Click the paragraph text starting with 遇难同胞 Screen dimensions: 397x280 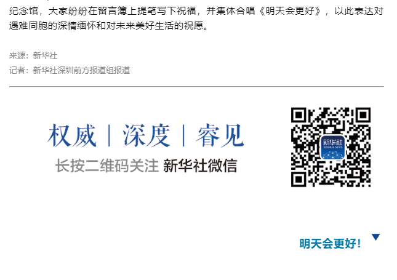(x=108, y=26)
